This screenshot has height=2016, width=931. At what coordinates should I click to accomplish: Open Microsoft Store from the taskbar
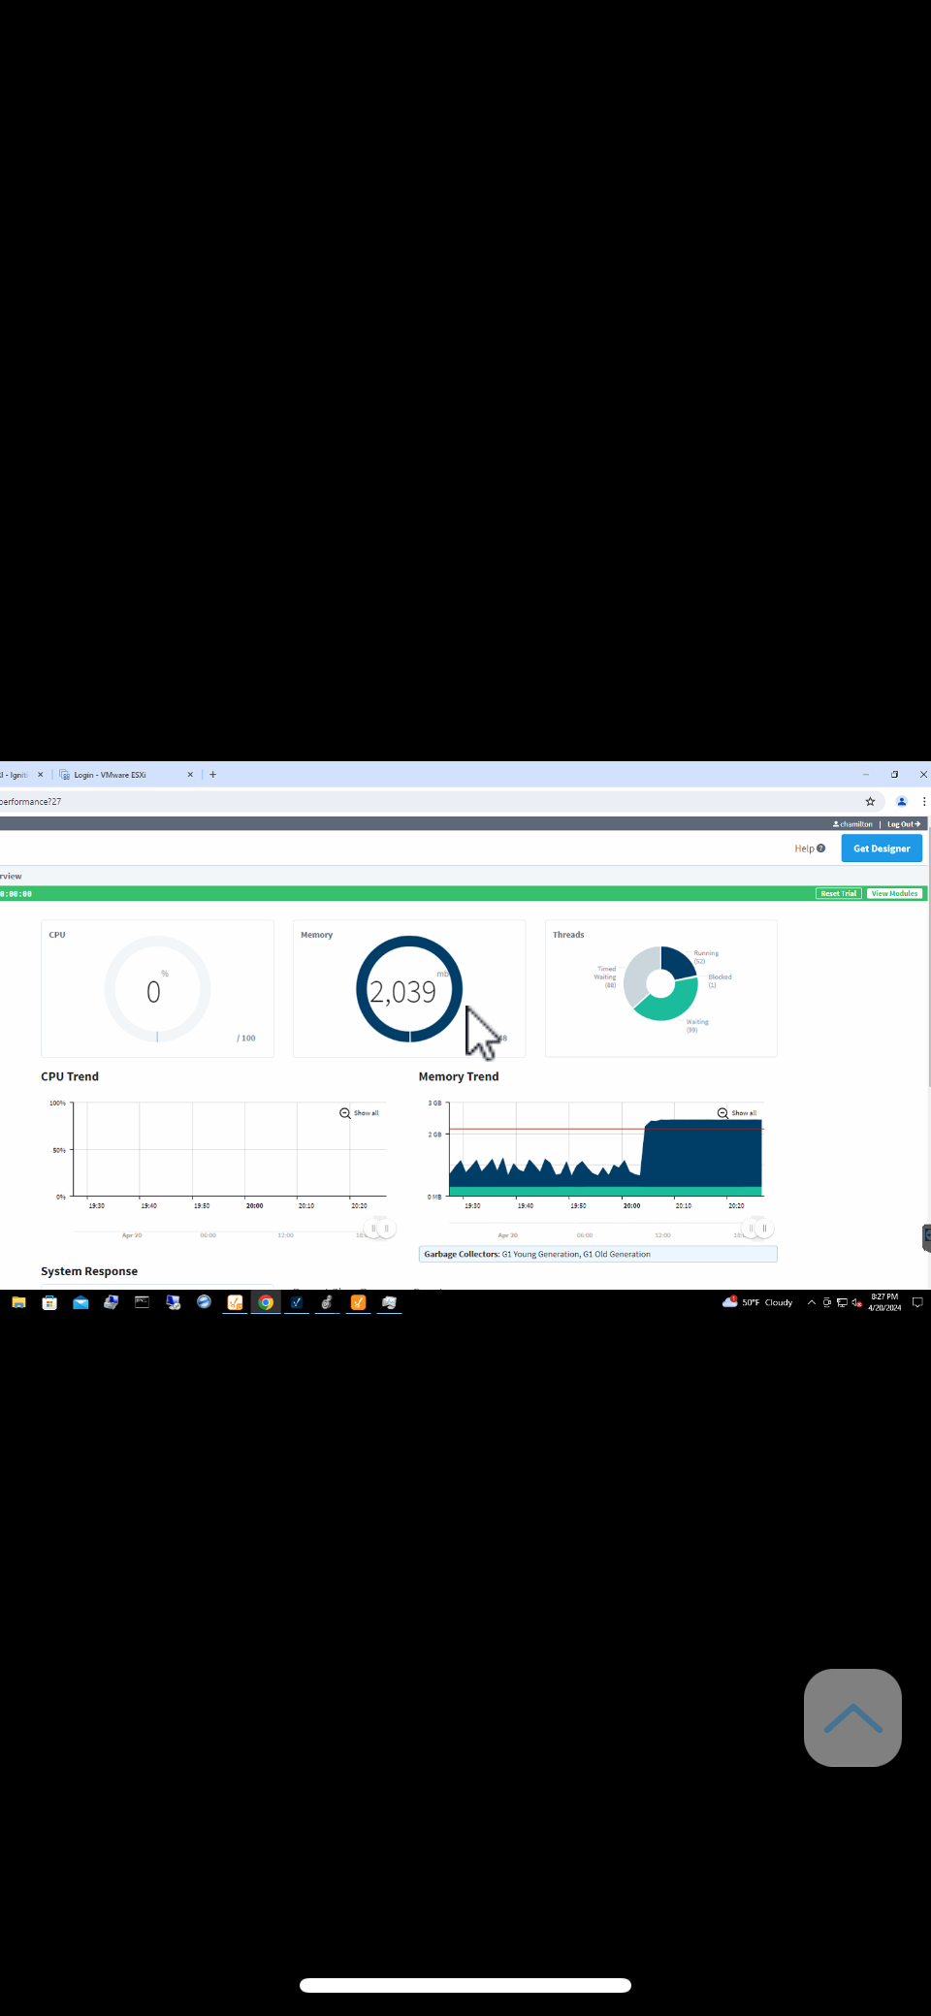[x=49, y=1302]
